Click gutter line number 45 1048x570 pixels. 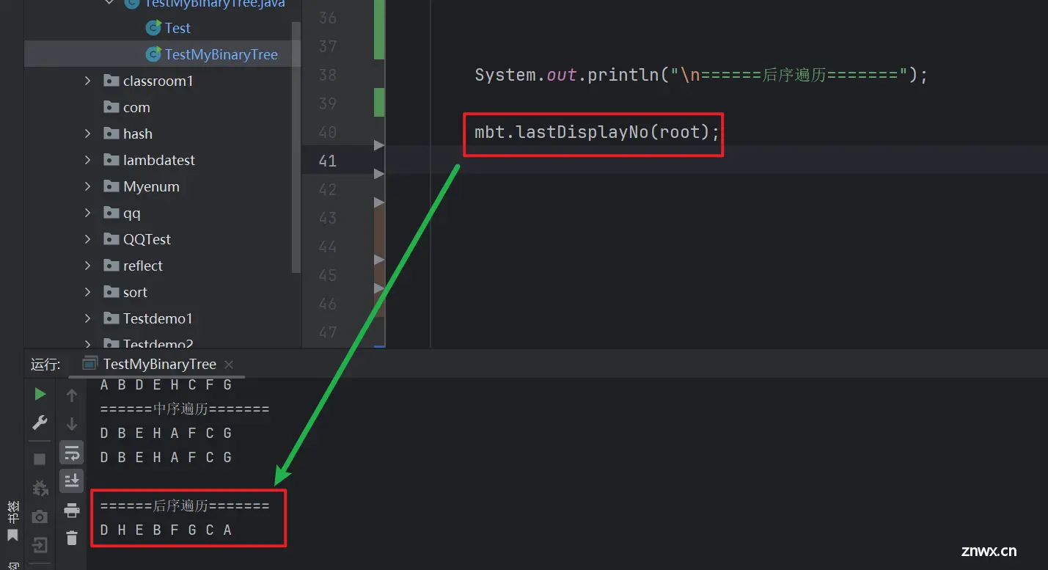[x=327, y=275]
